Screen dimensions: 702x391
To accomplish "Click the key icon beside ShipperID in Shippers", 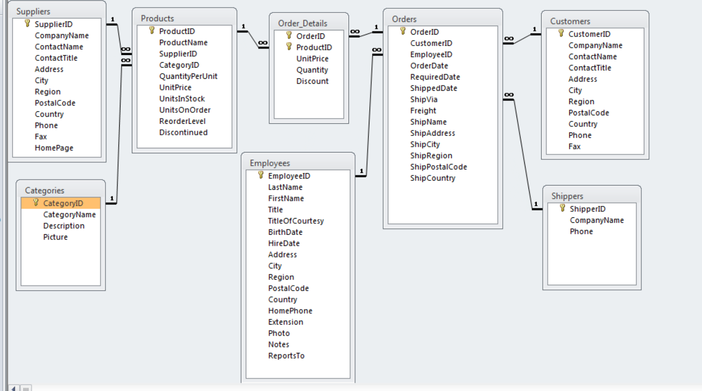I will click(x=563, y=209).
